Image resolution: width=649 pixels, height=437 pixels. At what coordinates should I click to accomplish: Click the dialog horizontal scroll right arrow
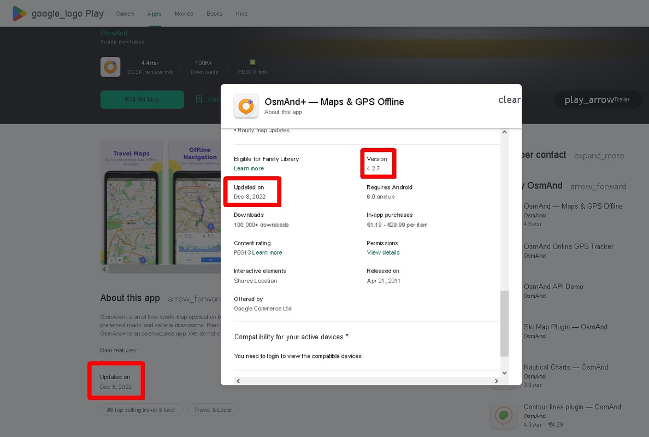click(496, 381)
